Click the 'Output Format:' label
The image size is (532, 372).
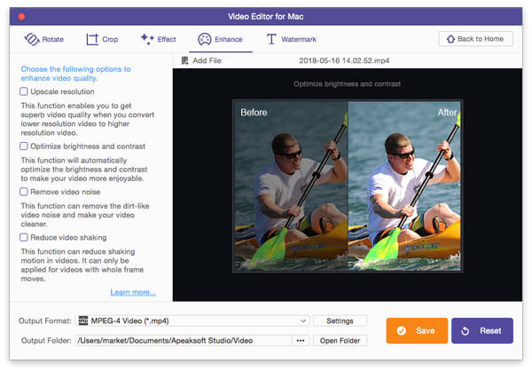(x=45, y=321)
